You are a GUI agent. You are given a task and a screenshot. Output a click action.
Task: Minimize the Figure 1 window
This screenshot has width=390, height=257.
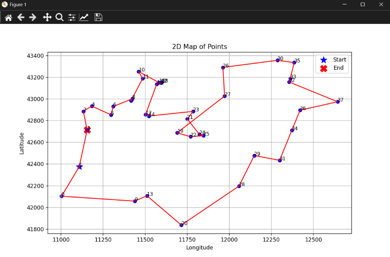point(344,4)
